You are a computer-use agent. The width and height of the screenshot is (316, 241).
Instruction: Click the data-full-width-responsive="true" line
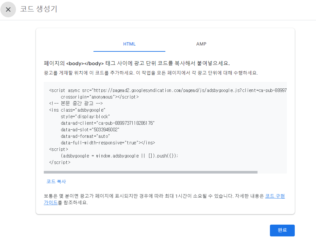point(108,143)
